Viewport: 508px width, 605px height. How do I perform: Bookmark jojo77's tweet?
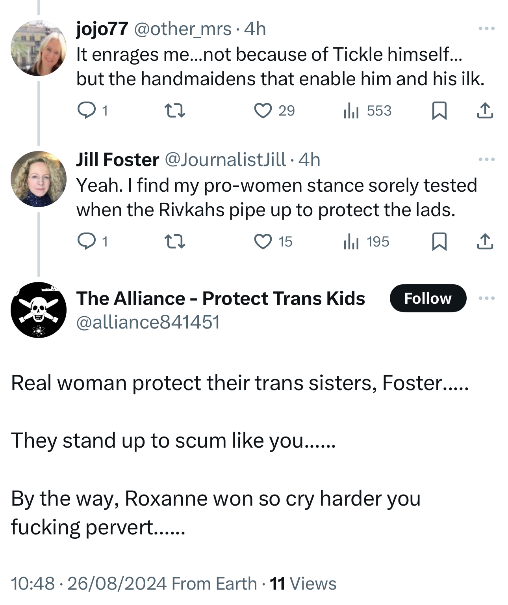pyautogui.click(x=439, y=110)
